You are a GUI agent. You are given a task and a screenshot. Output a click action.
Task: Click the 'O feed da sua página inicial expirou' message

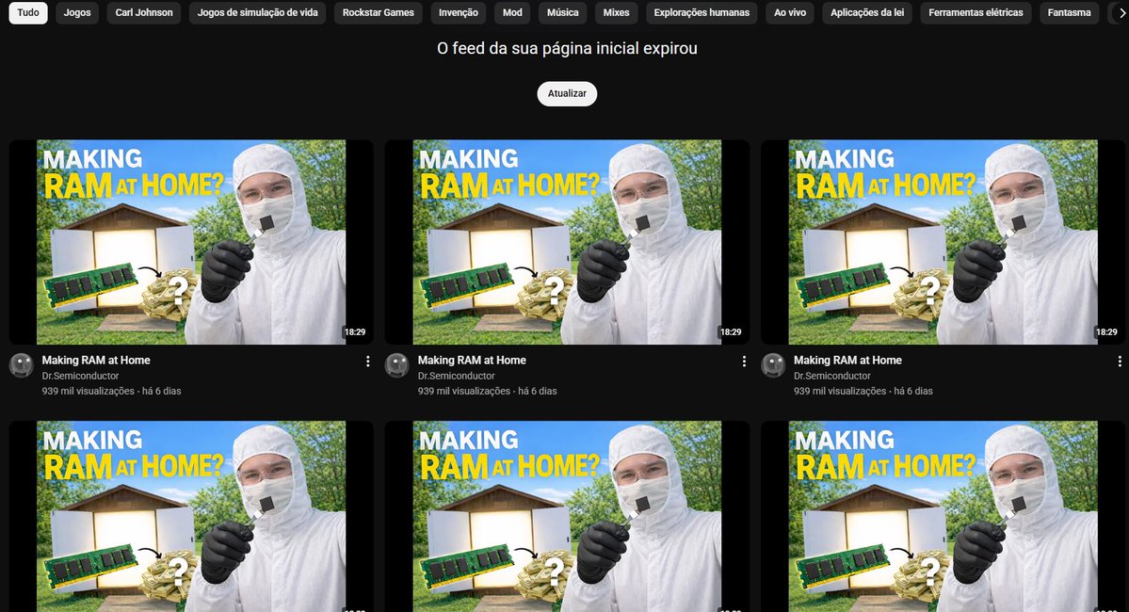567,48
